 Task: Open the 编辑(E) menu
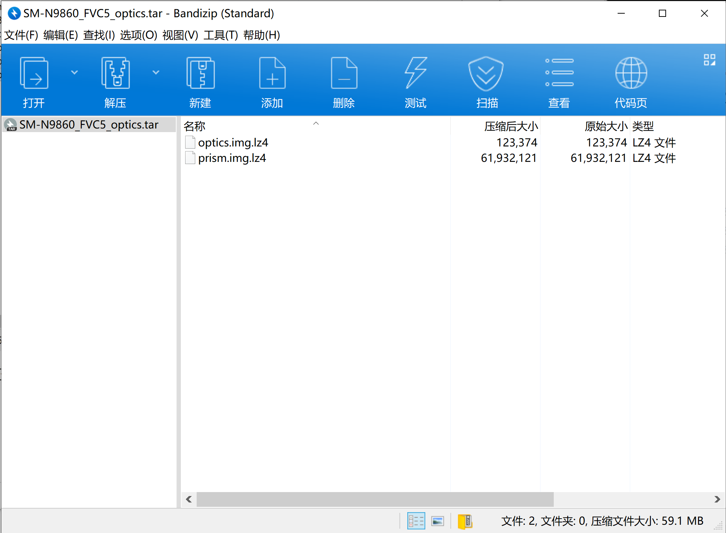tap(61, 35)
